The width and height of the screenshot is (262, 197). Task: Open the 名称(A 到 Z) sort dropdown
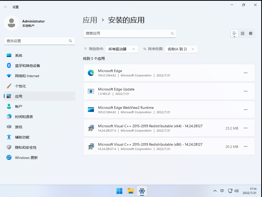(x=181, y=49)
